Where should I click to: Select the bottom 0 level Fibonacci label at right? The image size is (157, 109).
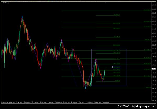coord(148,87)
